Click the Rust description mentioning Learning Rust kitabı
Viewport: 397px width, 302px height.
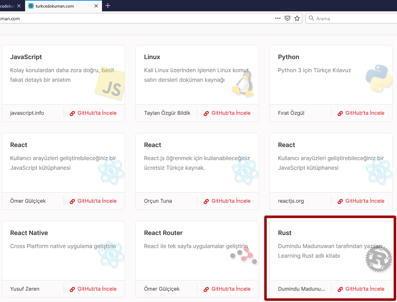pos(330,251)
